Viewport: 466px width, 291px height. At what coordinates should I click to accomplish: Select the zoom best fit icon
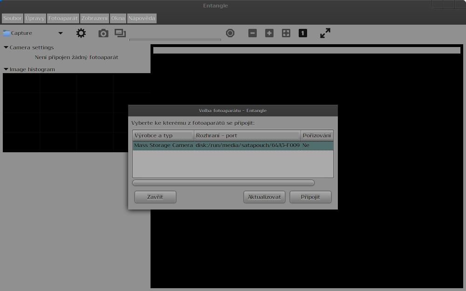[286, 33]
